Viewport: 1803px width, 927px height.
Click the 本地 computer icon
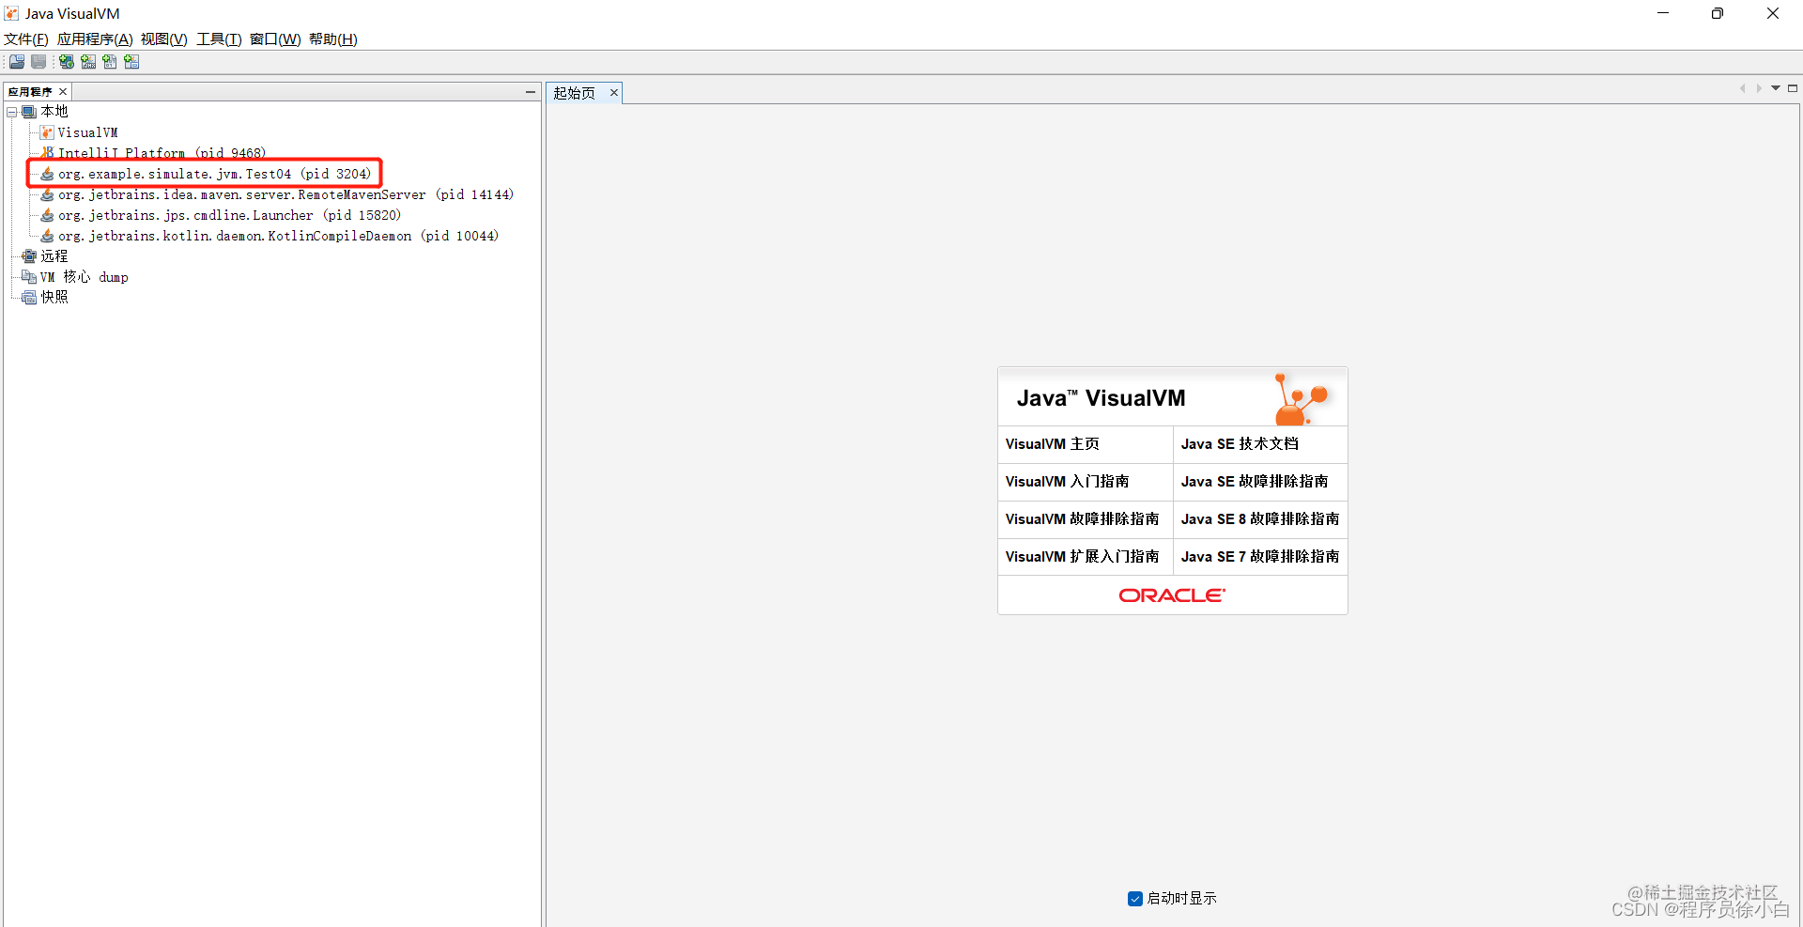point(29,112)
